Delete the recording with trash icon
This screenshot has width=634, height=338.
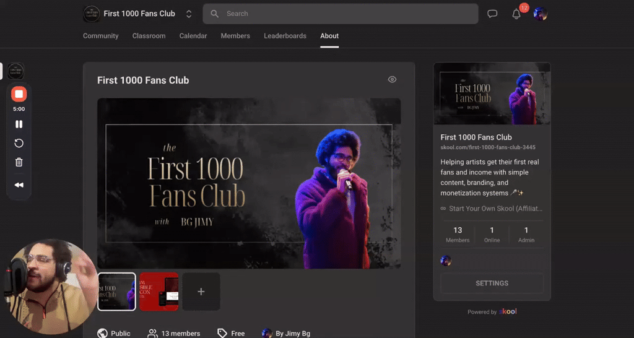click(x=19, y=162)
